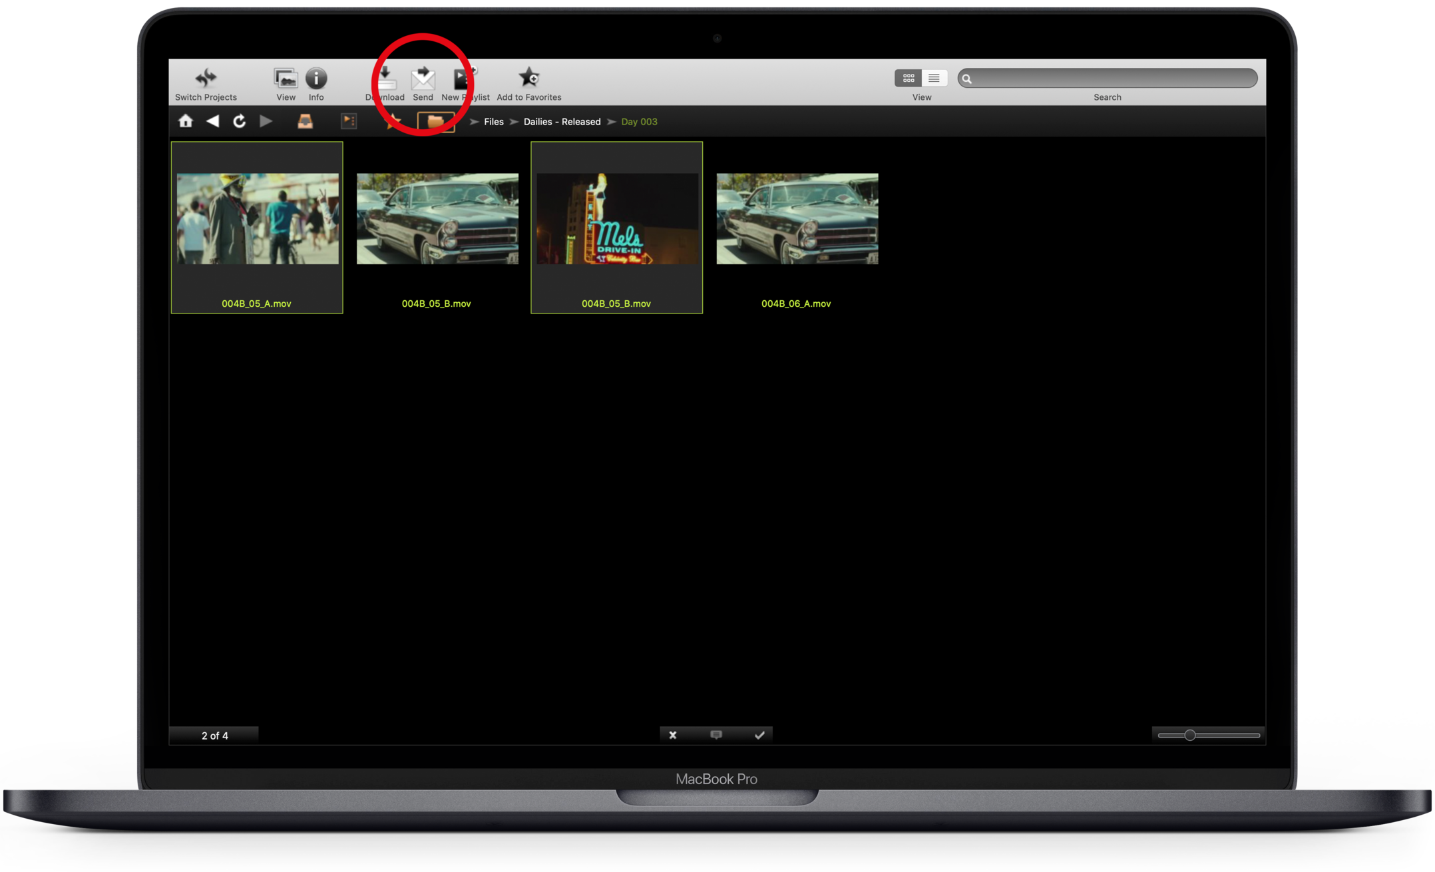The image size is (1435, 872).
Task: Navigate to Dailies - Released breadcrumb
Action: coord(562,122)
